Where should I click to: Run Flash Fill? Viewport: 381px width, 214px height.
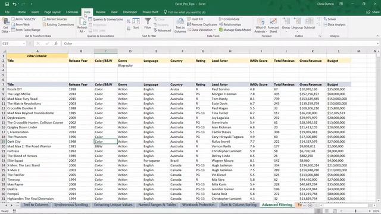[195, 19]
